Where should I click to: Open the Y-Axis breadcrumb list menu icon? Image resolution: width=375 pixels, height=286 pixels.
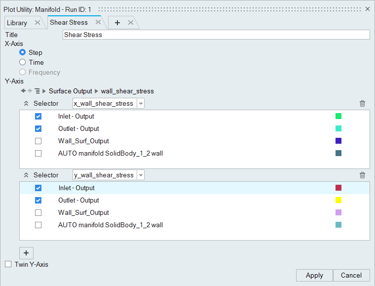pyautogui.click(x=37, y=91)
